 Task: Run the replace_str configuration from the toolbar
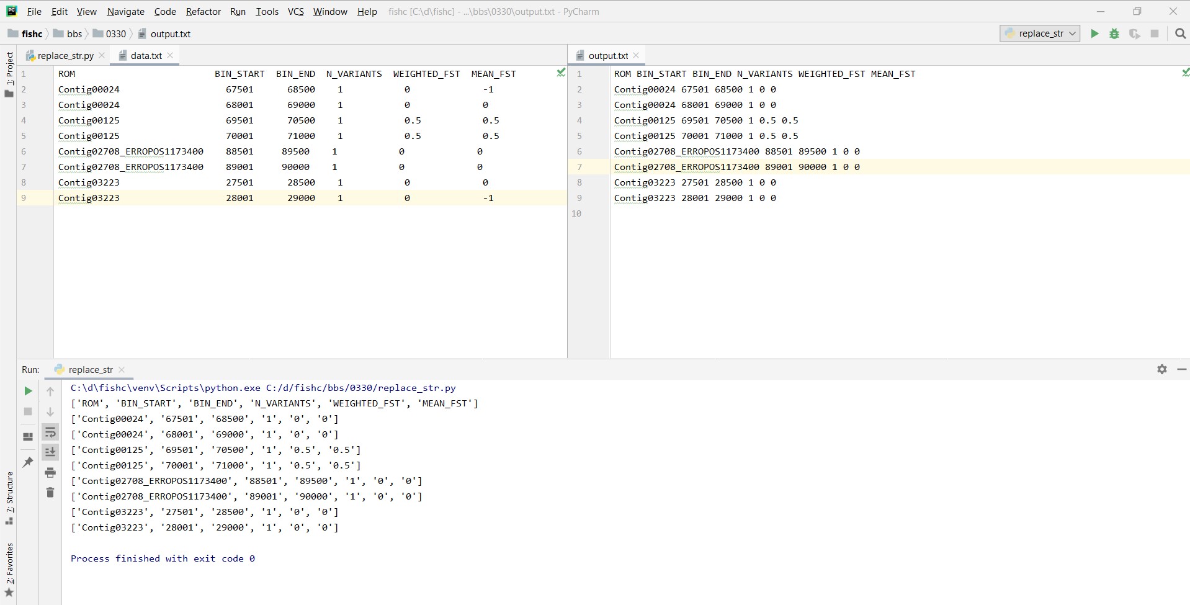[x=1094, y=34]
